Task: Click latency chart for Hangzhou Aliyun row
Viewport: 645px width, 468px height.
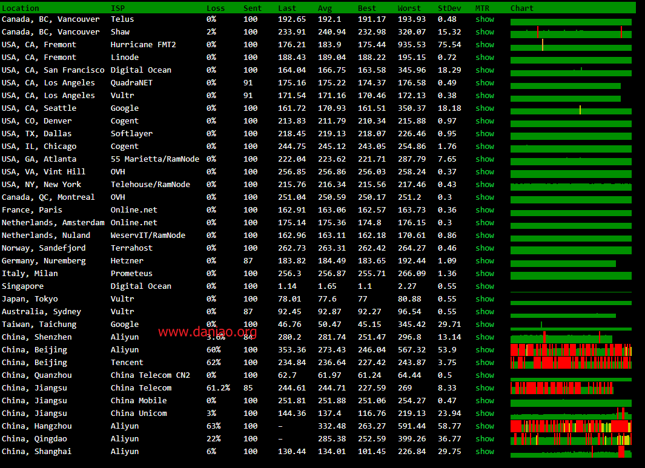Action: [571, 426]
